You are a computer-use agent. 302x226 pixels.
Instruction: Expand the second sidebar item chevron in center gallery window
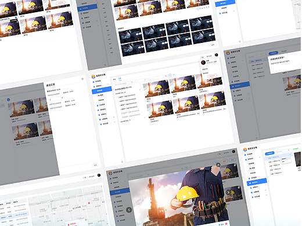click(x=108, y=84)
